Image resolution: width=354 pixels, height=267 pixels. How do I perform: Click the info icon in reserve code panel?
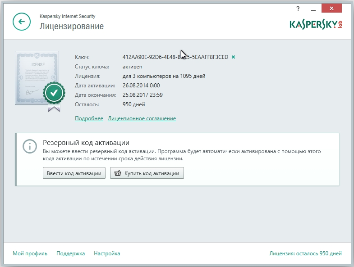[x=30, y=146]
